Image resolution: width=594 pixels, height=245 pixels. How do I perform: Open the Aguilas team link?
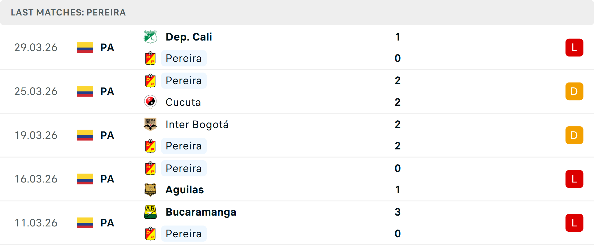(185, 190)
